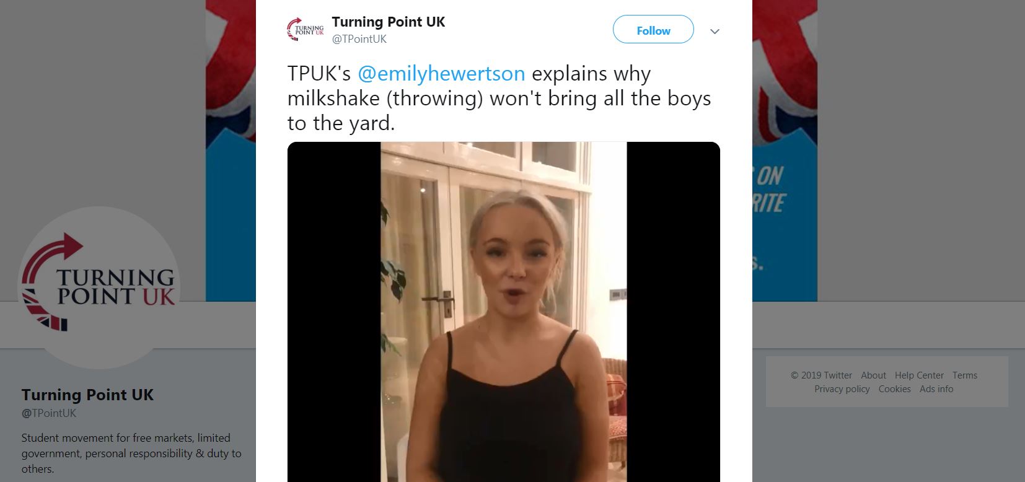This screenshot has height=482, width=1025.
Task: Open the Ads info footer link
Action: point(936,389)
